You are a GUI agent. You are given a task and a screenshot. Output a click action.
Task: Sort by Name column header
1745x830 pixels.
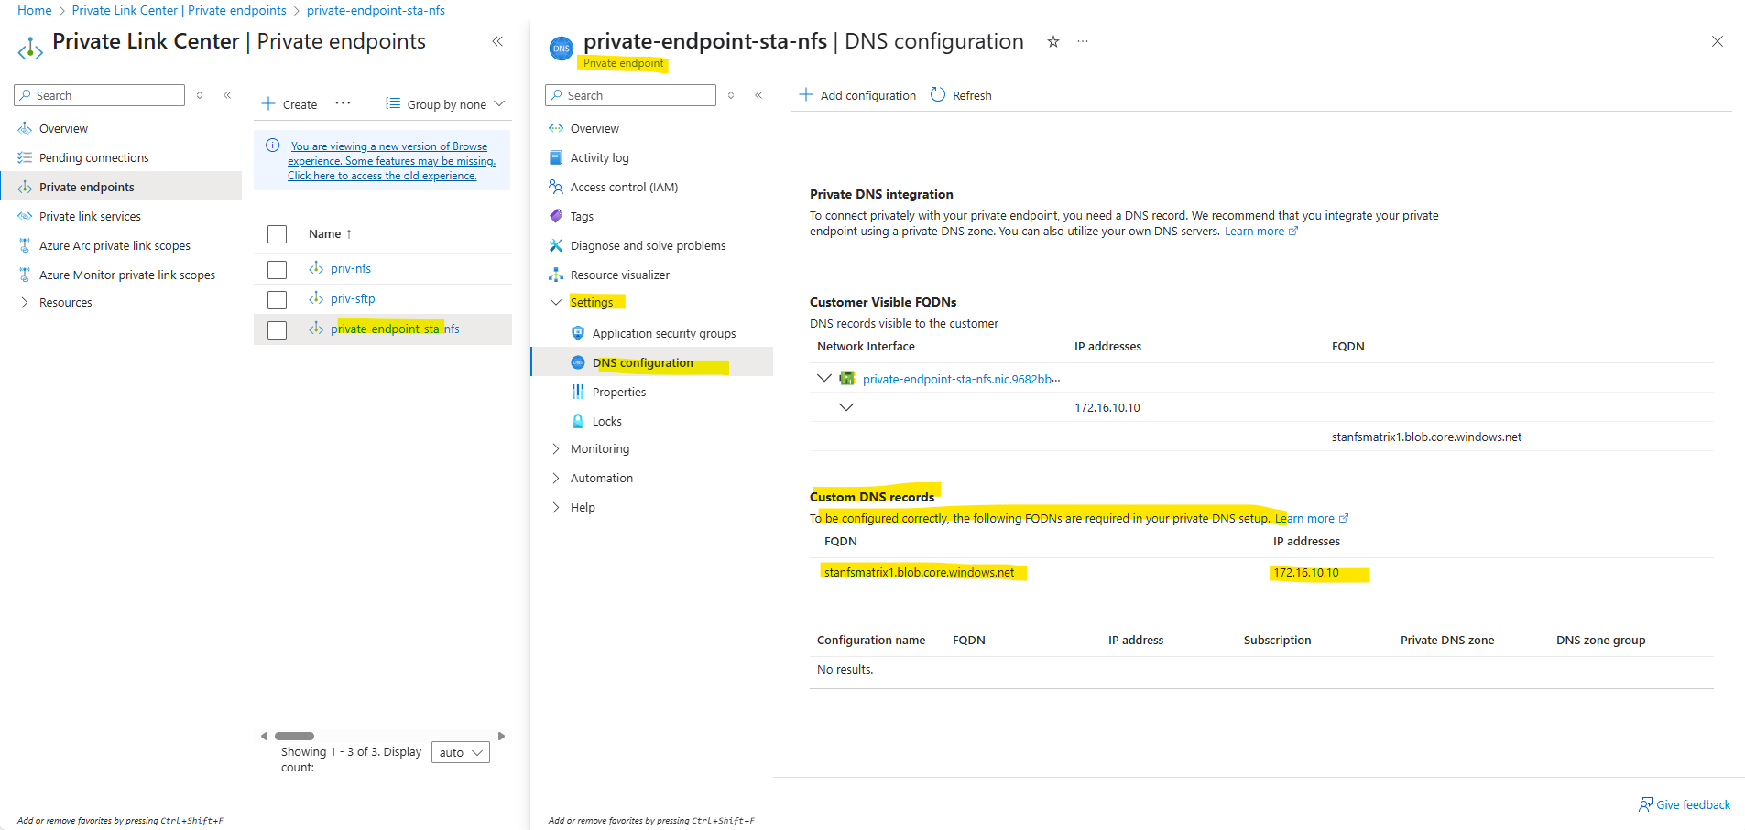pyautogui.click(x=330, y=233)
